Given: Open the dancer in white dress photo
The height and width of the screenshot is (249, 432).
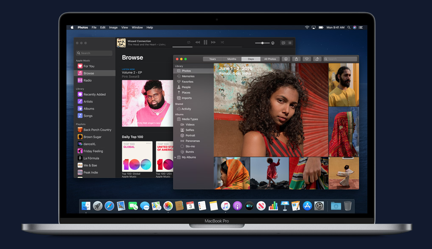Looking at the screenshot, I should pyautogui.click(x=344, y=173).
